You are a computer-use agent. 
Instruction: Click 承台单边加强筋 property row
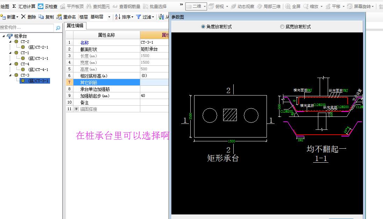[106, 89]
